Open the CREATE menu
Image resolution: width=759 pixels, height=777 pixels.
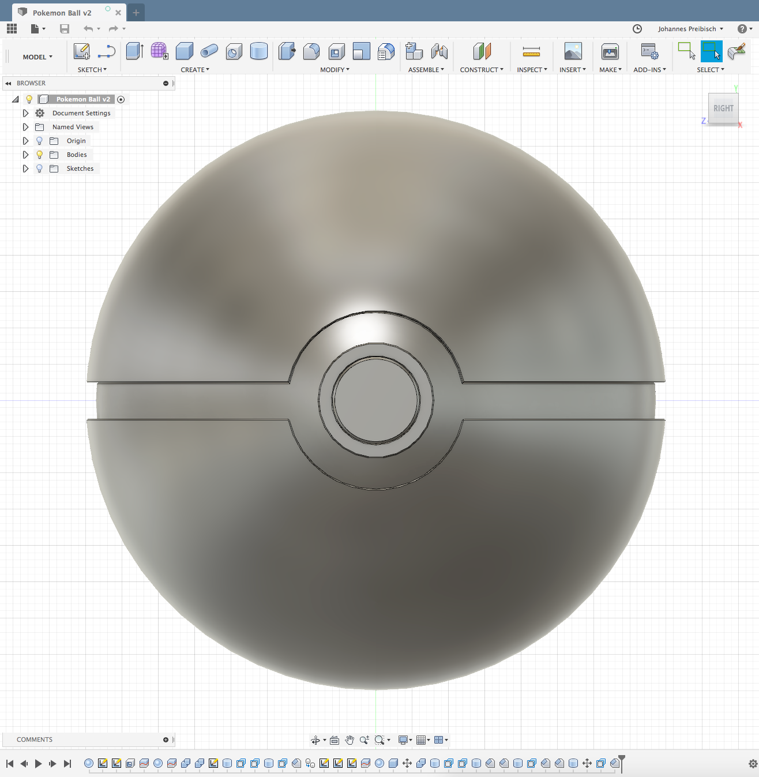pos(195,70)
